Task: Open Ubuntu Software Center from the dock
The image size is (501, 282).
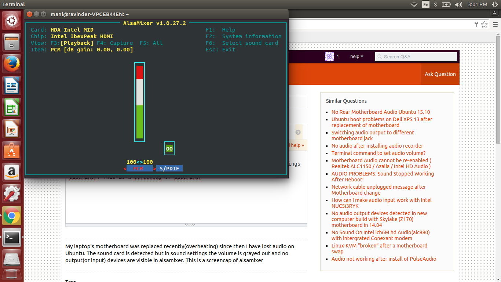Action: point(12,151)
